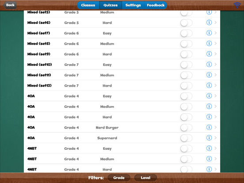Select the Mixed (set7) quiz name
The height and width of the screenshot is (183, 244).
point(38,33)
